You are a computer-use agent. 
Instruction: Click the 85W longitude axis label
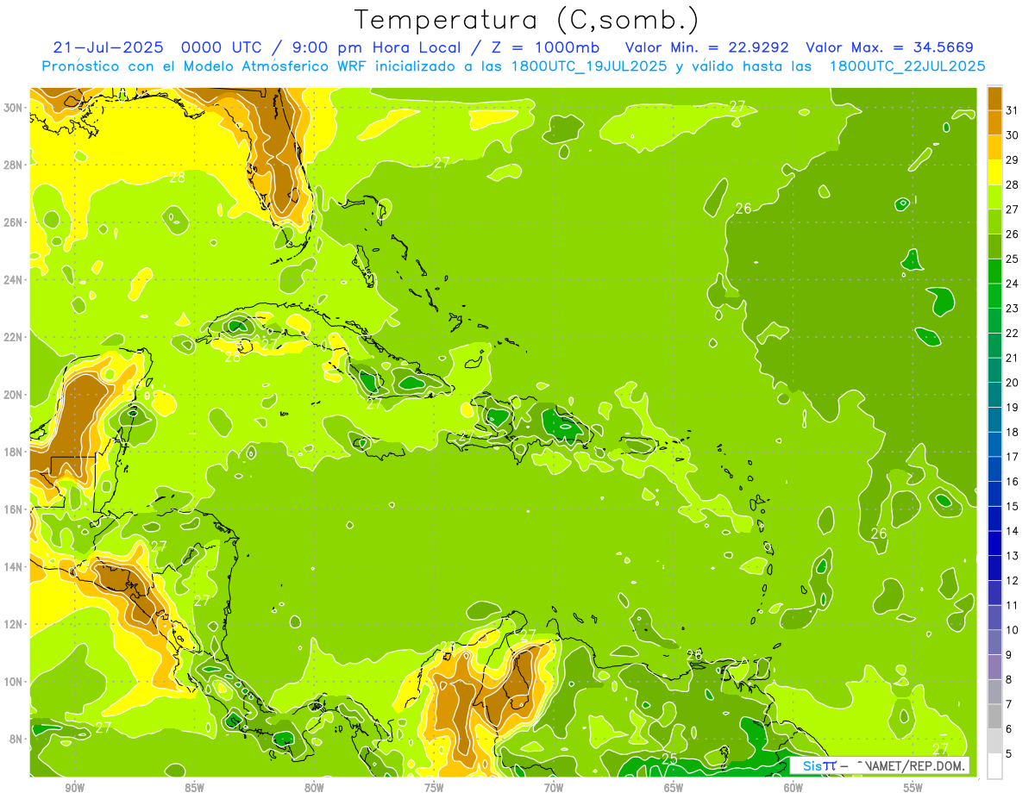pos(194,788)
